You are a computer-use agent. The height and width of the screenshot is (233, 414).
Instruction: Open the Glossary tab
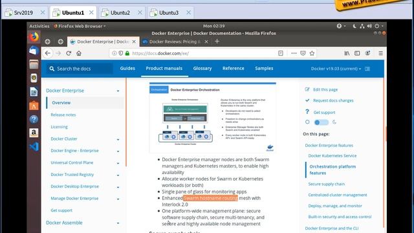(202, 69)
